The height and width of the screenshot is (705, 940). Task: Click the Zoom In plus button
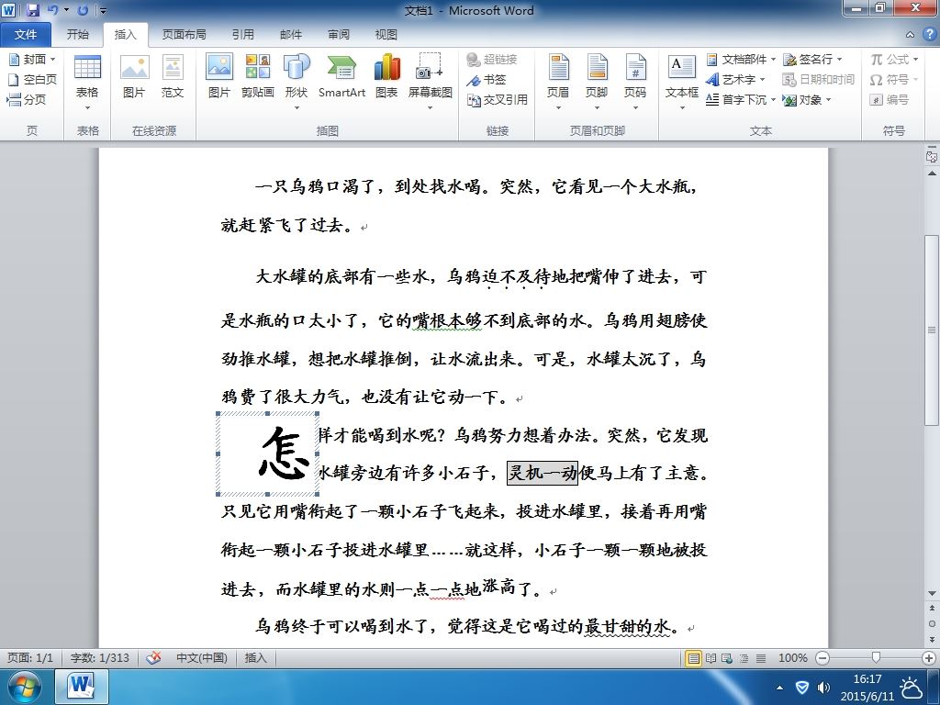929,658
